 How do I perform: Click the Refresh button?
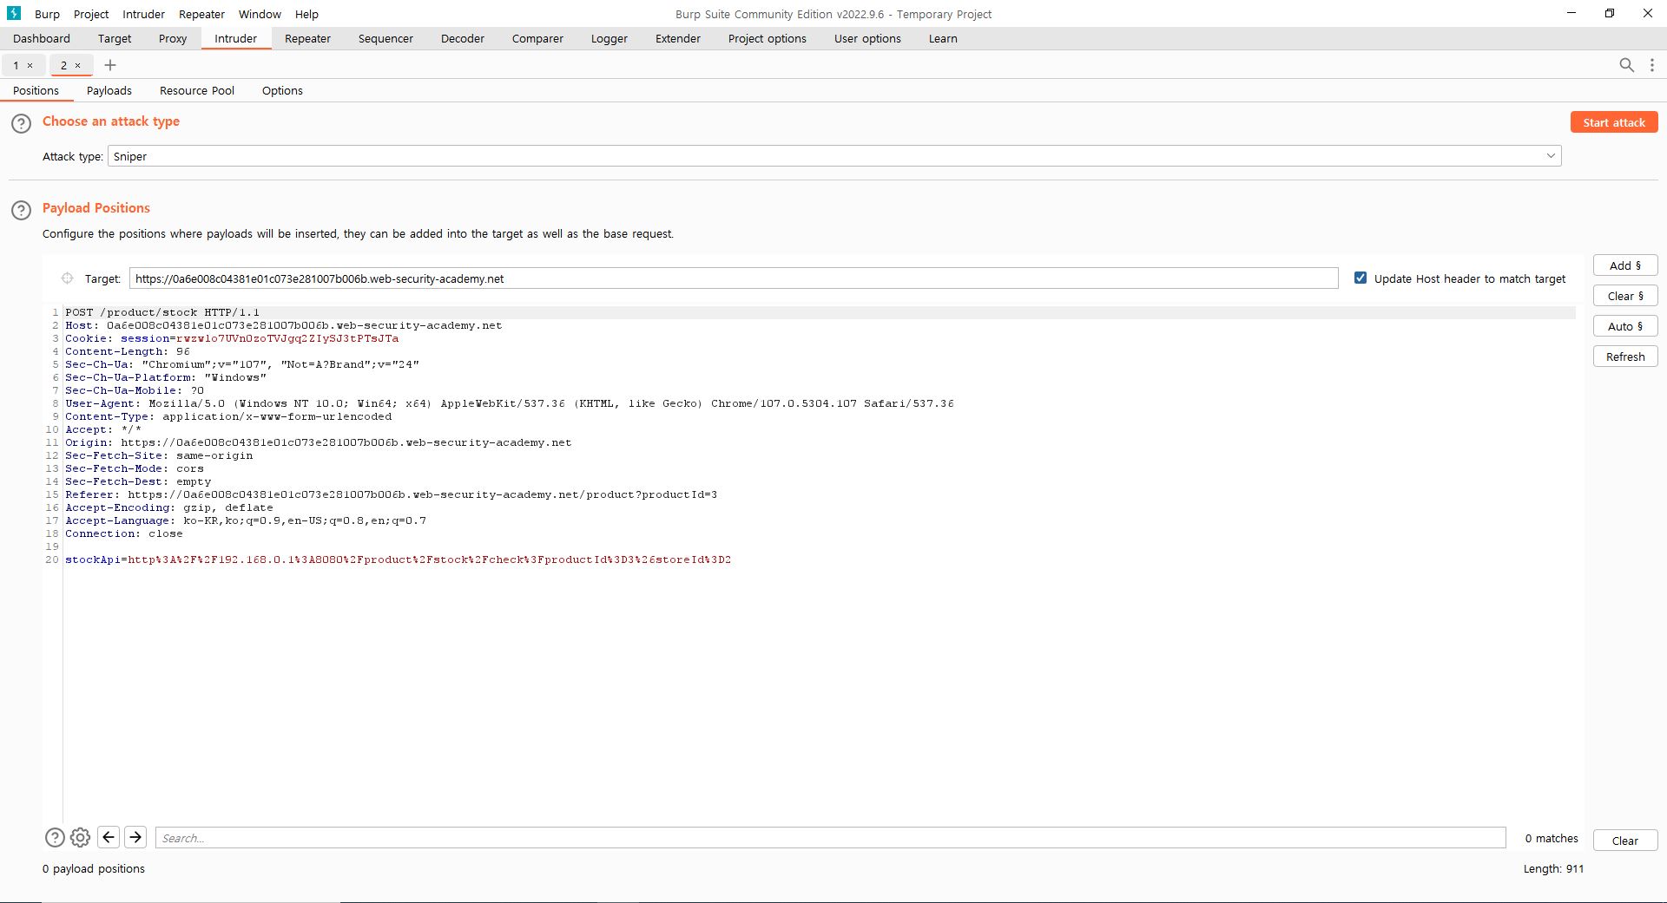(x=1625, y=357)
